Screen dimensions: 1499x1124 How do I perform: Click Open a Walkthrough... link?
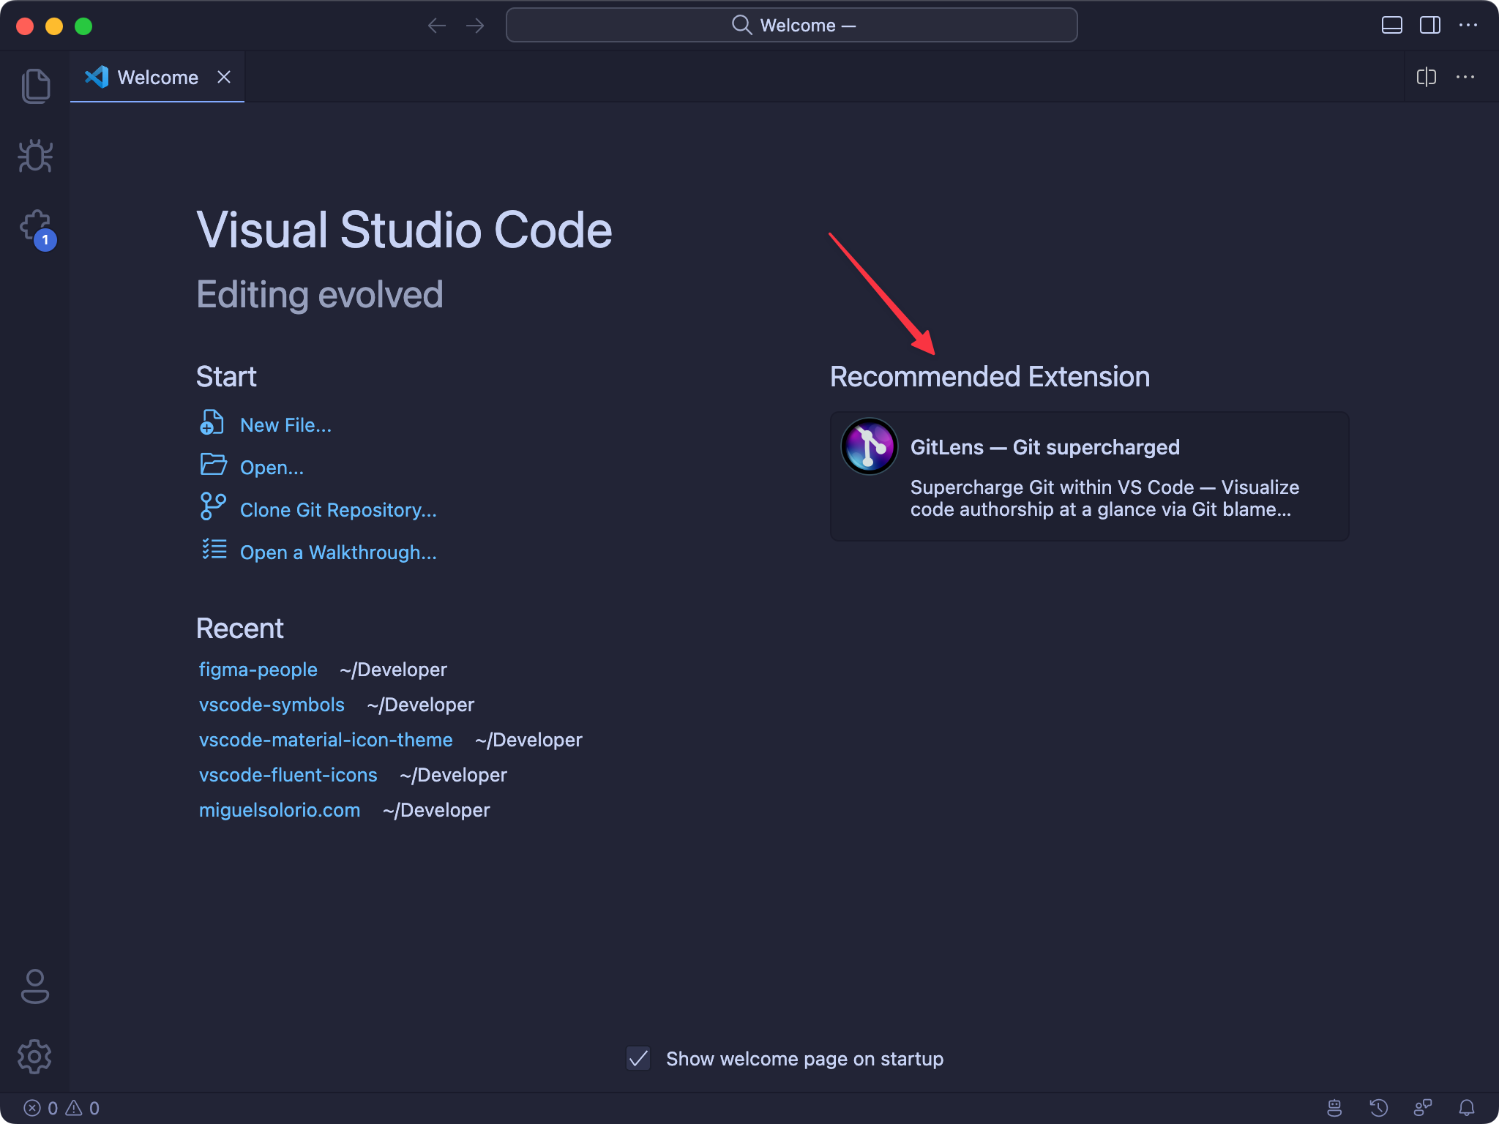338,552
